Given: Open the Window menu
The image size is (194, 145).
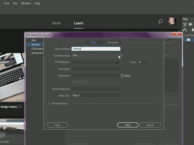Looking at the screenshot, I should point(26,3).
